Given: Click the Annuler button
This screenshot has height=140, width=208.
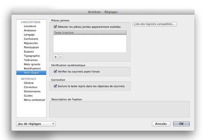Looking at the screenshot, I should pos(161,124).
